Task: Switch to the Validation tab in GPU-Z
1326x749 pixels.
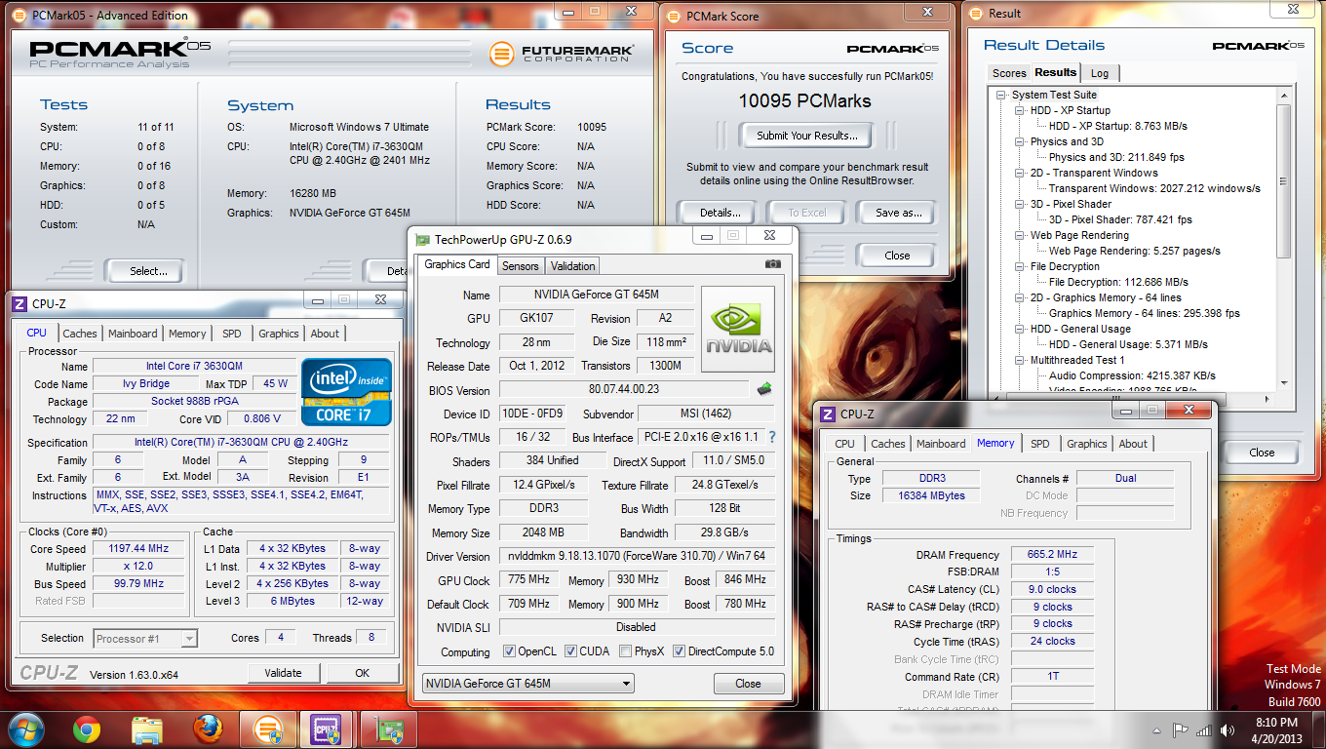Action: click(x=572, y=266)
